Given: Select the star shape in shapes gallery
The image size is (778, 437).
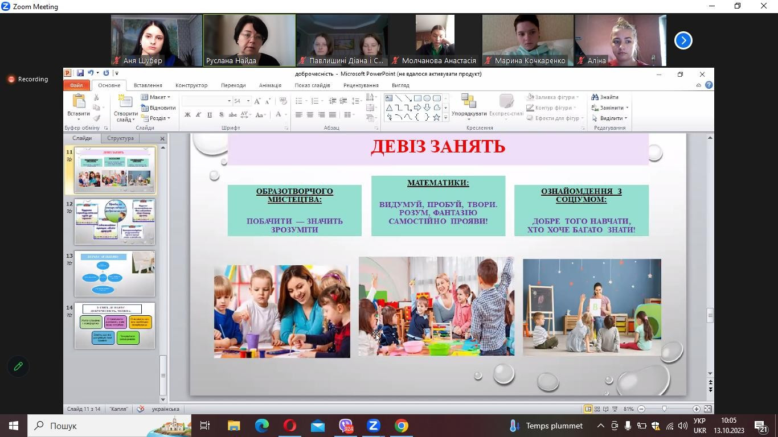Looking at the screenshot, I should coord(436,117).
